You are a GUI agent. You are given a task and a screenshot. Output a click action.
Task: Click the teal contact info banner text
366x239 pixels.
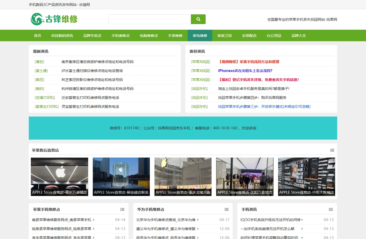coord(183,128)
